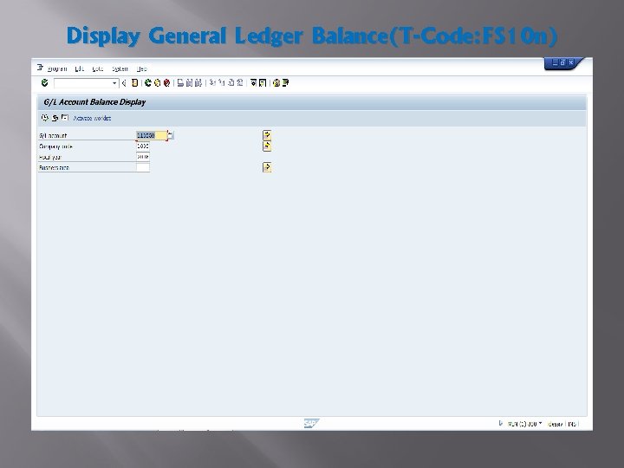Viewport: 624px width, 468px height.
Task: Maximize the SAP window
Action: (562, 62)
